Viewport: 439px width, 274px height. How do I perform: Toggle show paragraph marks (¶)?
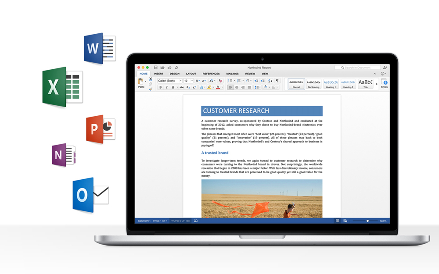tap(277, 81)
